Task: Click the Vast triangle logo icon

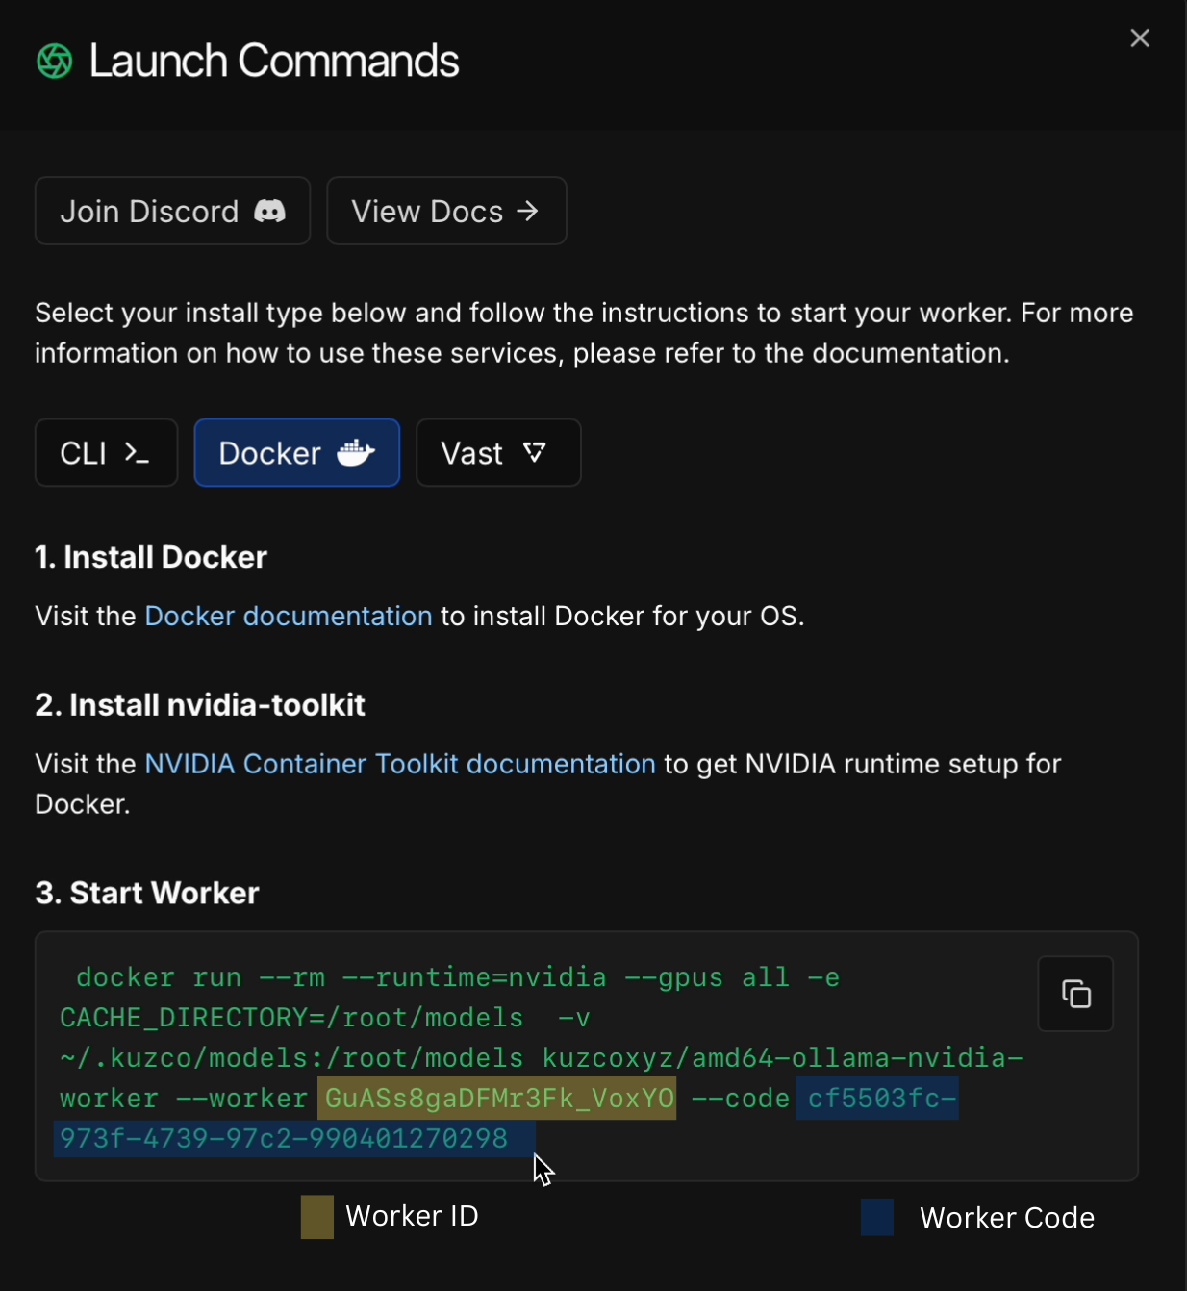Action: (x=535, y=452)
